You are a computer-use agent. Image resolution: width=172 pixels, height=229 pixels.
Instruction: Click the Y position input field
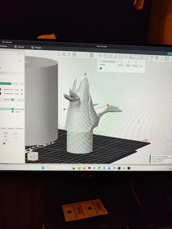coord(129,66)
